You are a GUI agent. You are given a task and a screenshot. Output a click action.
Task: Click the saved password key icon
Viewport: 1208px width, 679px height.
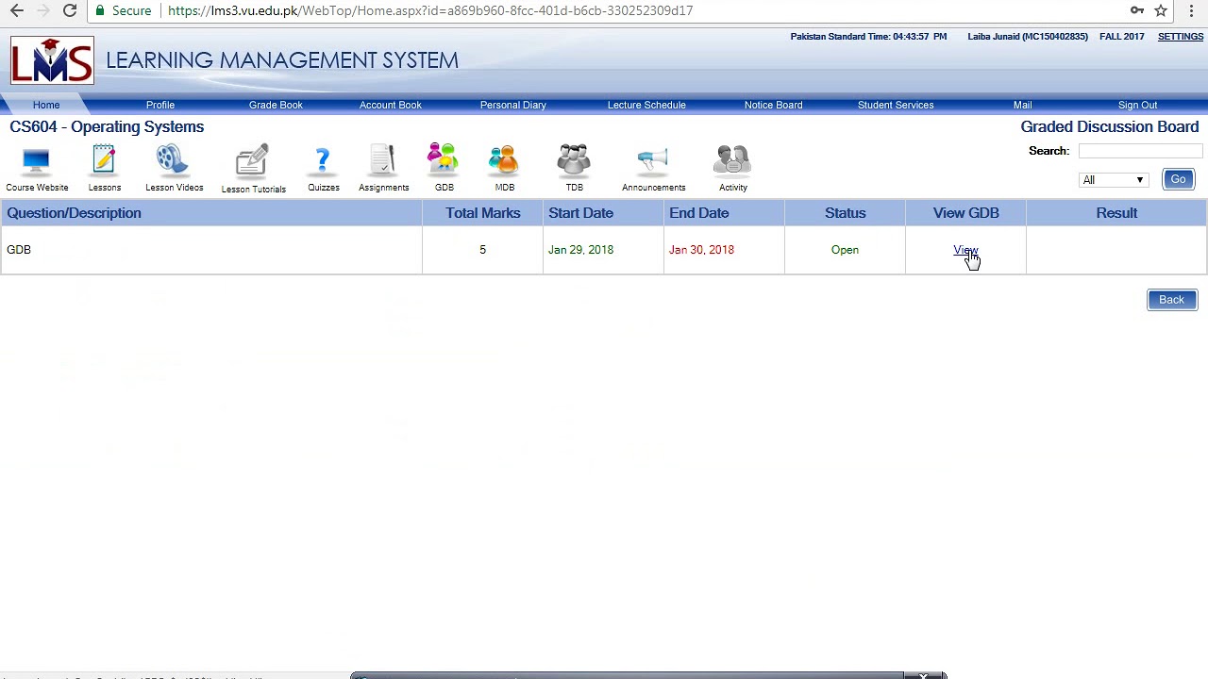(1137, 10)
